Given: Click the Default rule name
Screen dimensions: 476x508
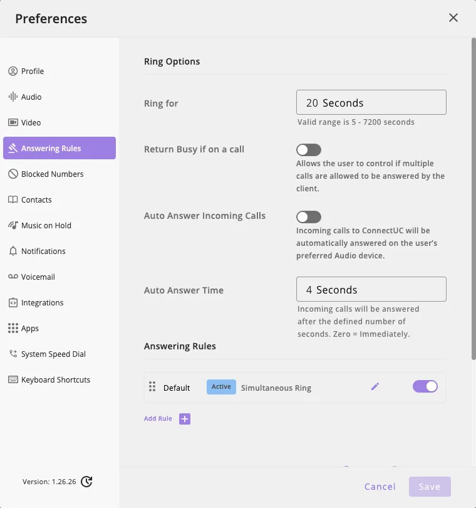Looking at the screenshot, I should coord(177,388).
